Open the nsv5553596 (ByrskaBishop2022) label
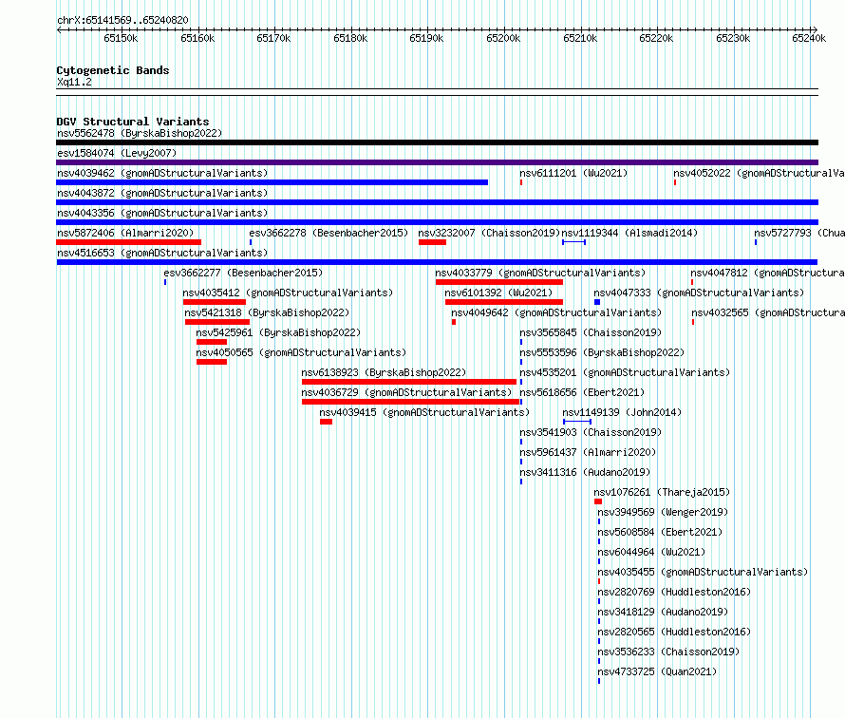 [x=602, y=352]
